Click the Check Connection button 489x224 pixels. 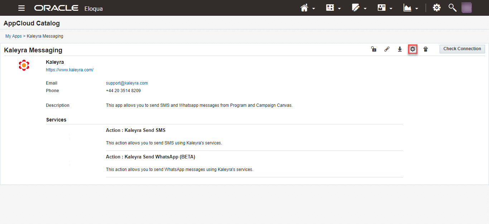[462, 49]
